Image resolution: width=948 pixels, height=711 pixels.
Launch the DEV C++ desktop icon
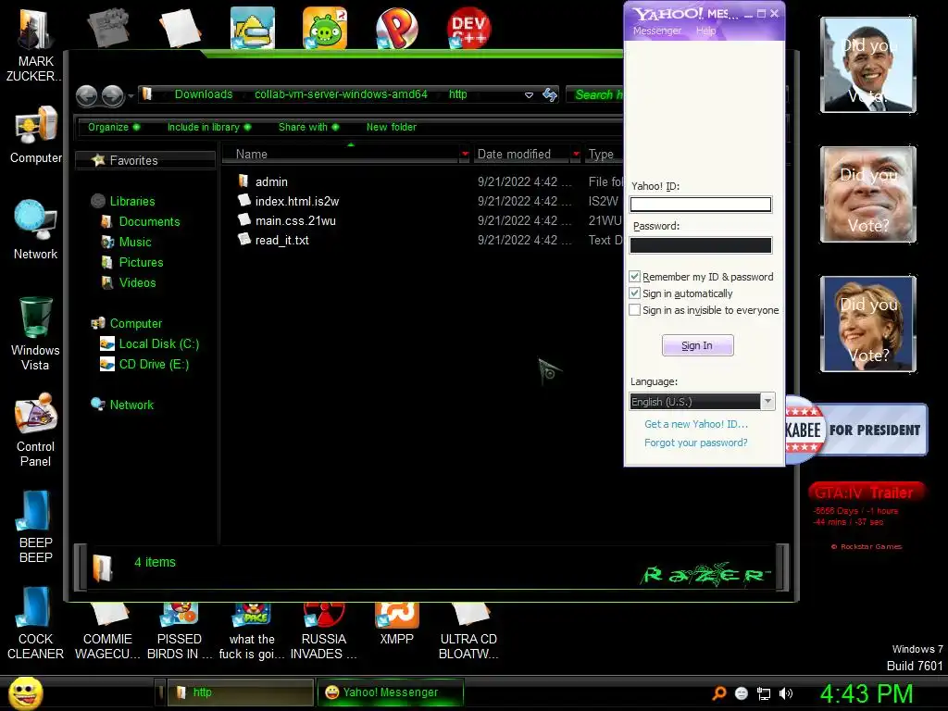click(x=468, y=28)
